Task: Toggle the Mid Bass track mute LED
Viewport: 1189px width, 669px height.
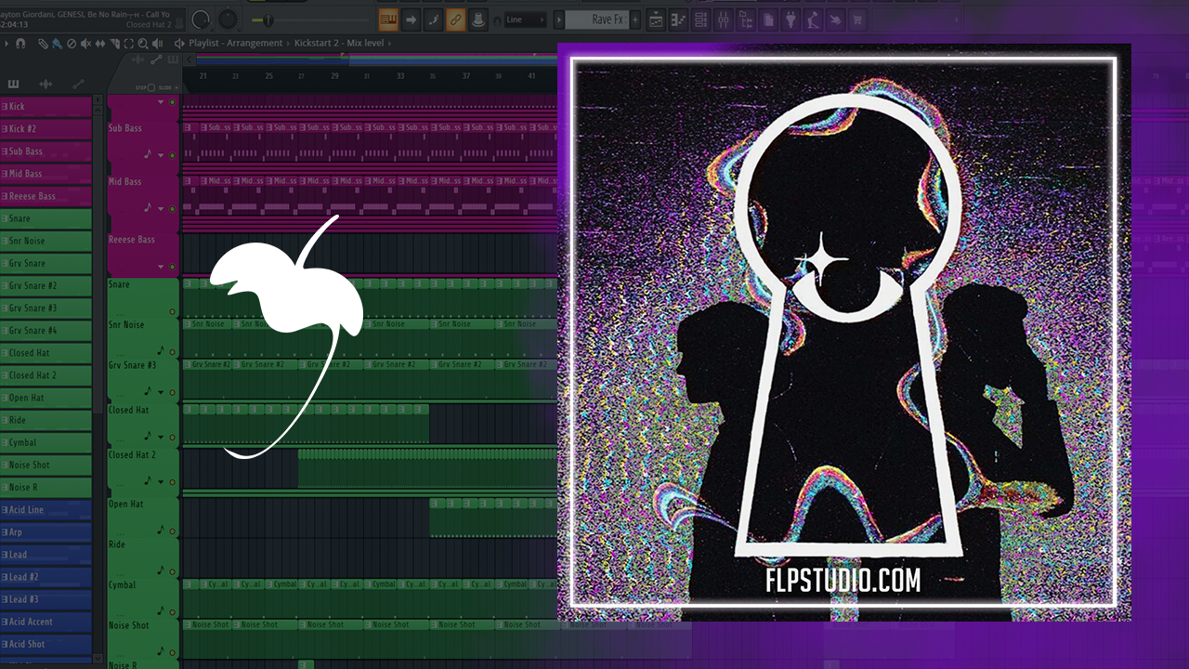Action: coord(172,209)
